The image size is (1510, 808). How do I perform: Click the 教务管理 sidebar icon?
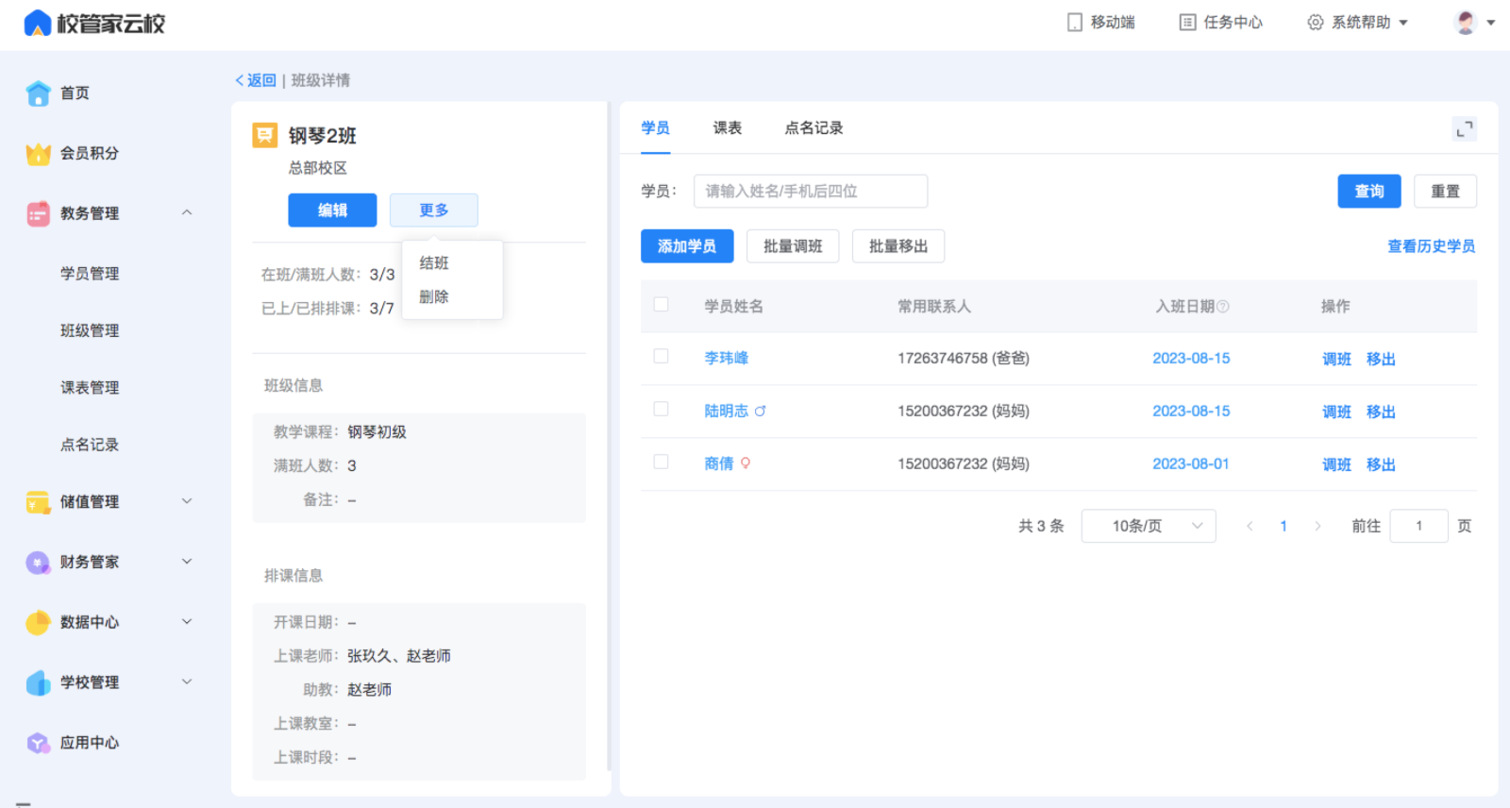click(38, 213)
